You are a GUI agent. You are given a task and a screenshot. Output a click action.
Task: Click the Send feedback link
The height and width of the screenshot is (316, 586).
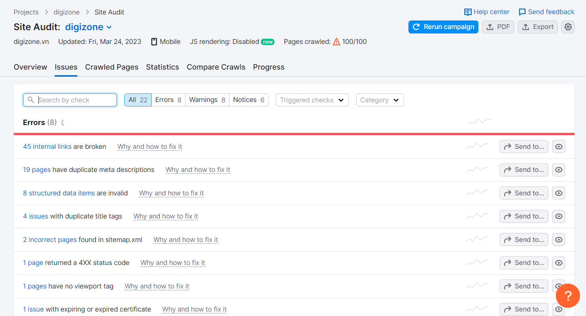pos(547,12)
